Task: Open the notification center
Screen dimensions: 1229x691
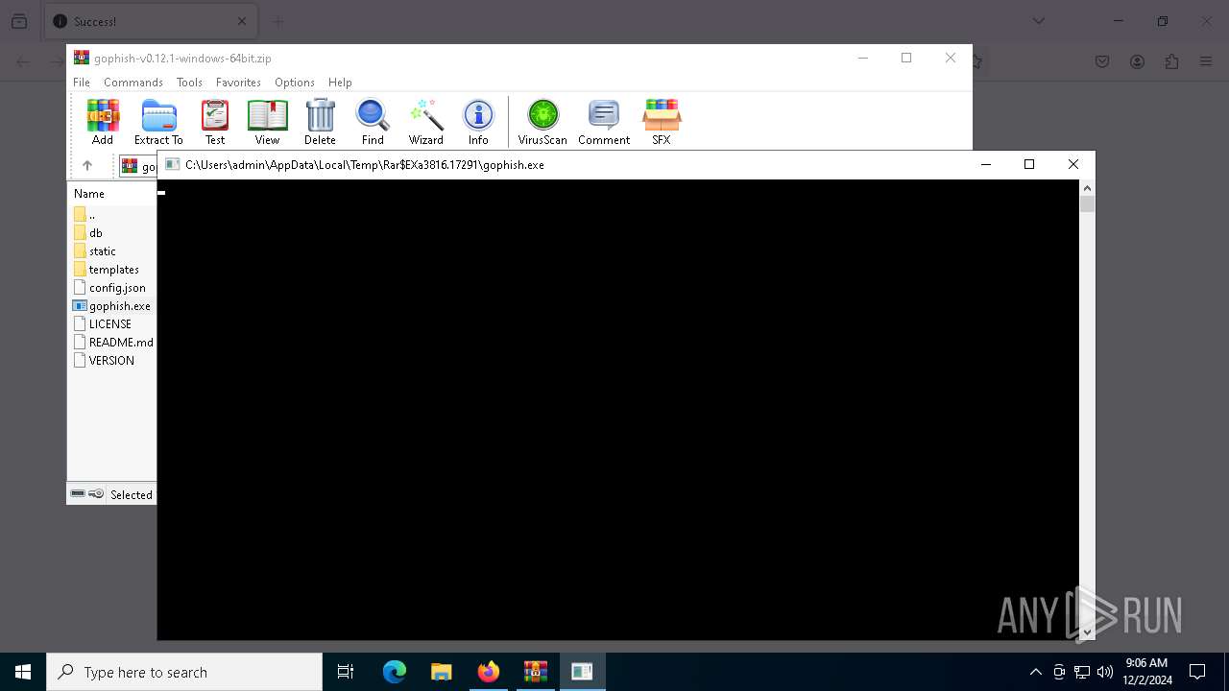Action: click(1197, 672)
